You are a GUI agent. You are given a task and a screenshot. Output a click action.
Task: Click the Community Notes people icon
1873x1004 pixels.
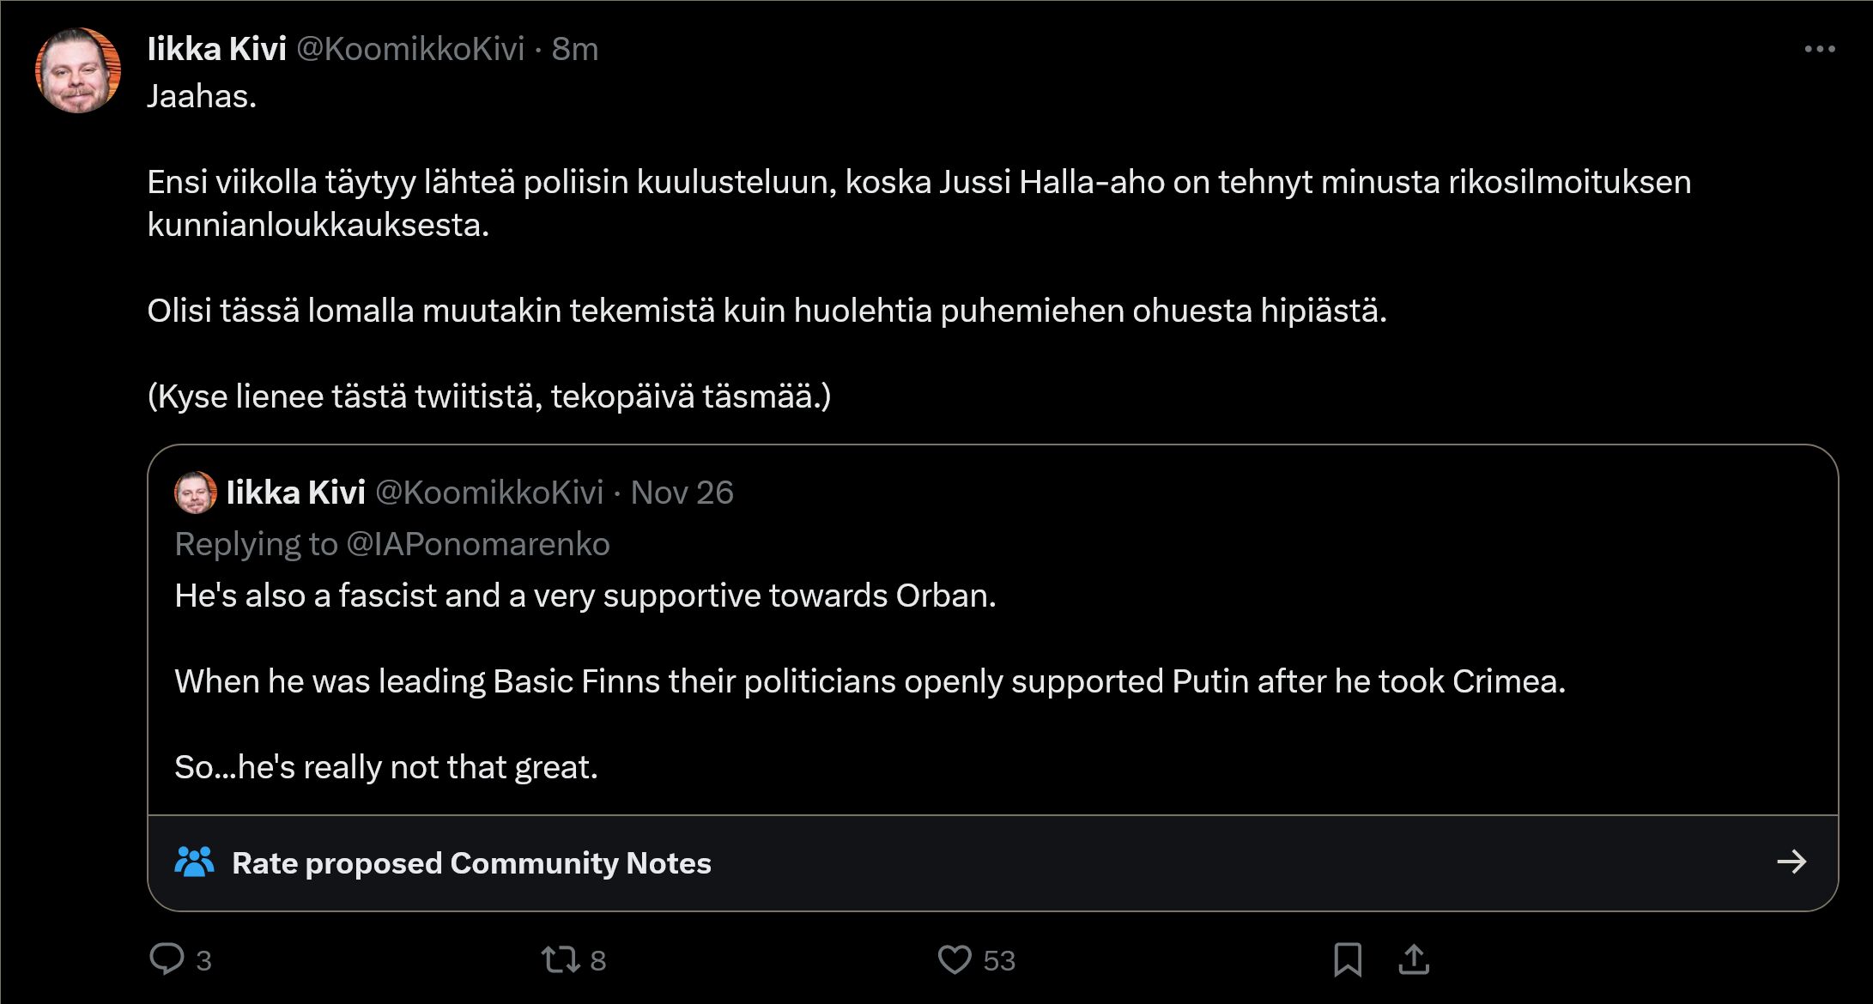click(194, 862)
